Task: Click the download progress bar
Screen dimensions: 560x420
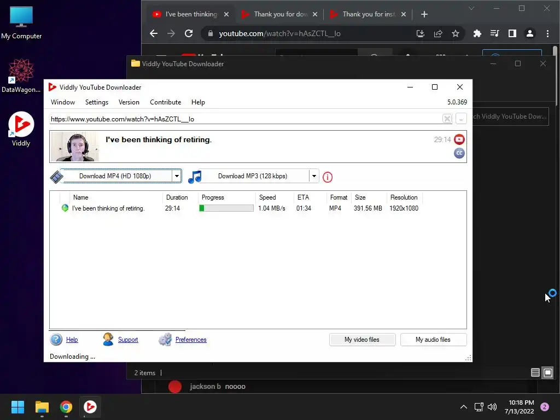Action: [x=226, y=208]
